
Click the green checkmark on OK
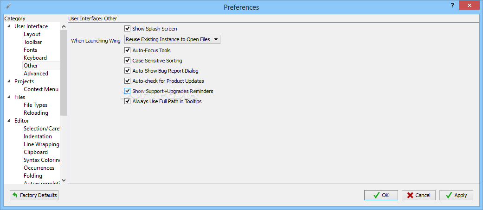(x=375, y=195)
